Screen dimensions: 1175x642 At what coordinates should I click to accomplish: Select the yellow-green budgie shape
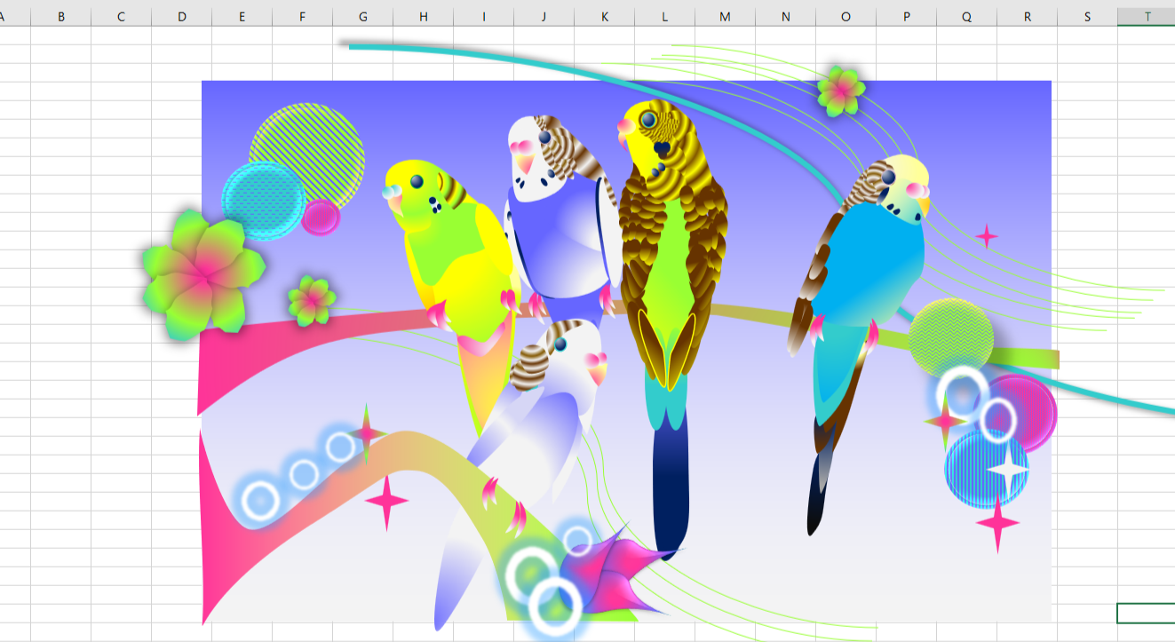click(453, 266)
